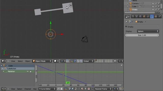Viewport: 163px width, 91px height.
Task: Open the Object Constraints tab (chain icon)
Action: [x=148, y=16]
